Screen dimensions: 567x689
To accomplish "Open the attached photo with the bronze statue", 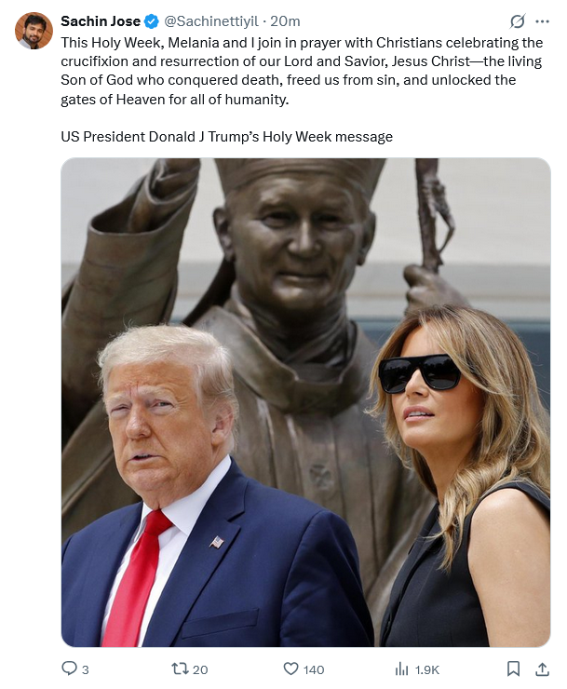I will [x=305, y=402].
